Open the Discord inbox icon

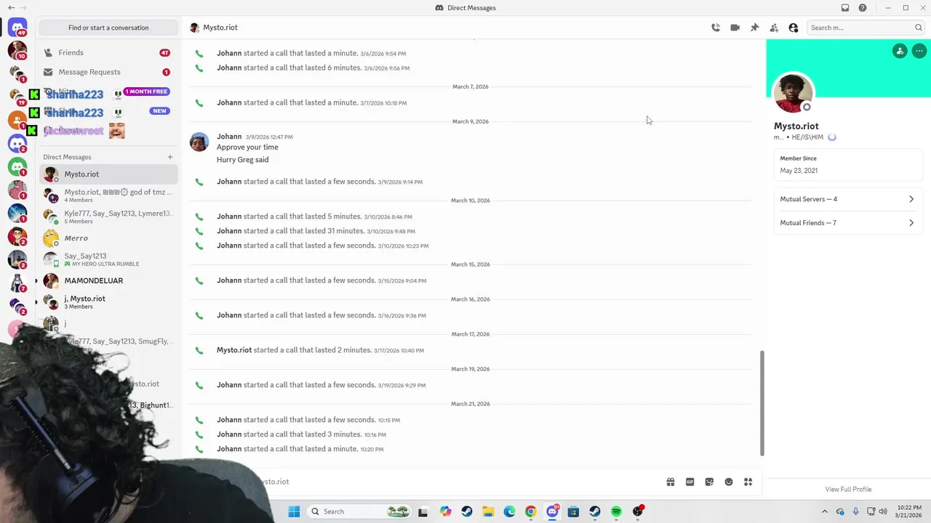tap(844, 8)
